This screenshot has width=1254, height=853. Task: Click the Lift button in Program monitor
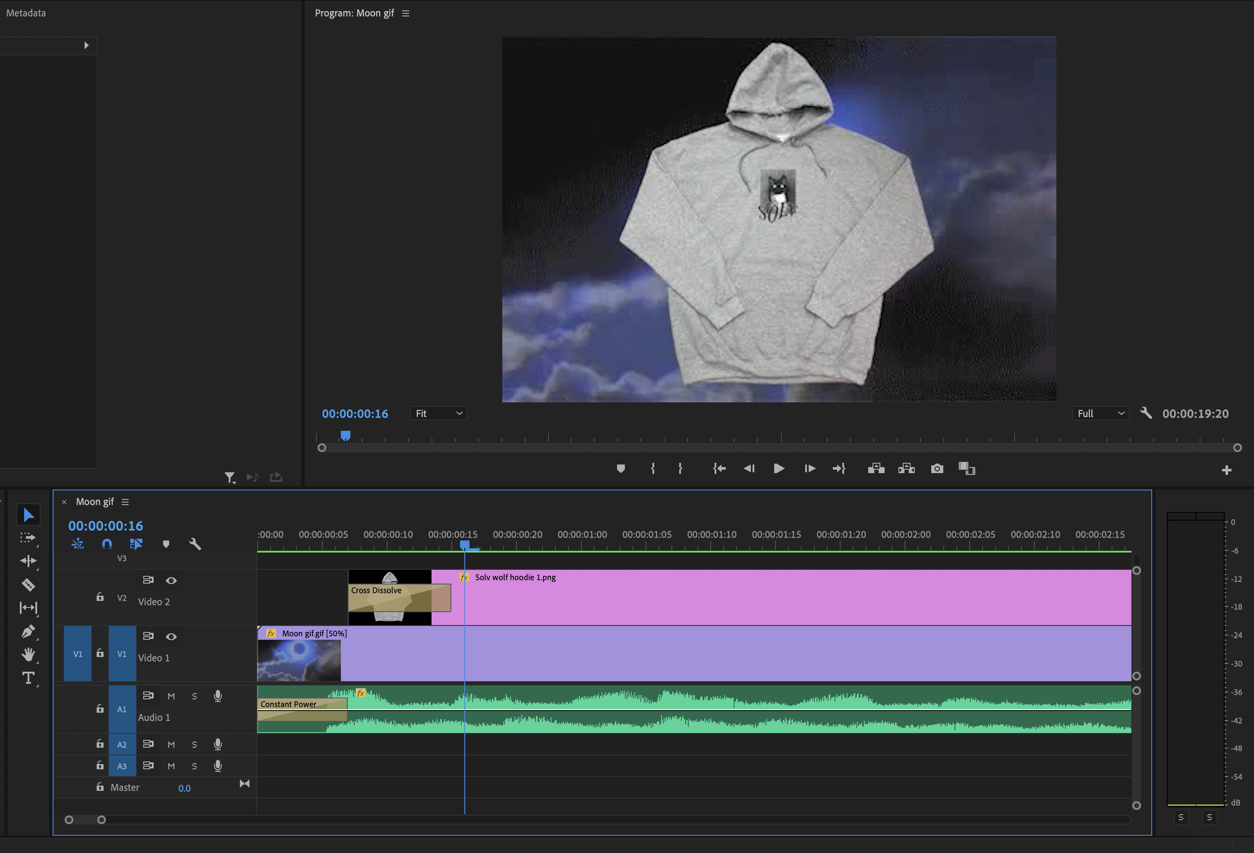[876, 469]
